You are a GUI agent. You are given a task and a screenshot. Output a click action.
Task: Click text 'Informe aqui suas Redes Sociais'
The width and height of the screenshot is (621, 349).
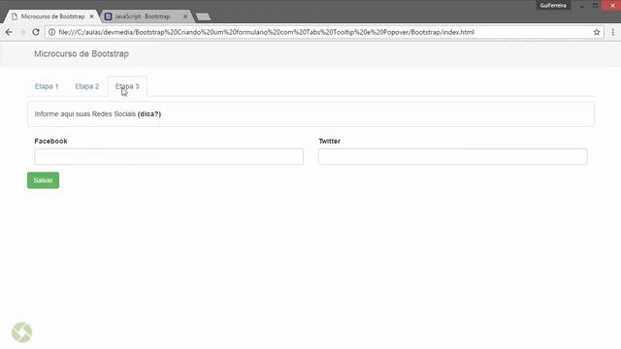pyautogui.click(x=85, y=114)
